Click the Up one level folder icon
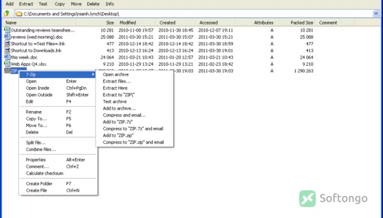 [x=7, y=14]
